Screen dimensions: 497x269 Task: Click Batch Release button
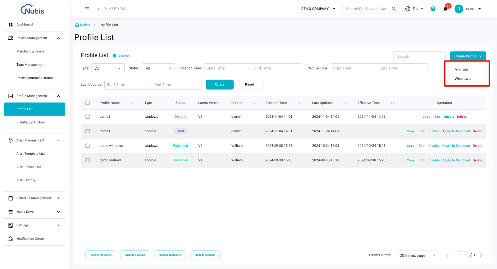[170, 255]
